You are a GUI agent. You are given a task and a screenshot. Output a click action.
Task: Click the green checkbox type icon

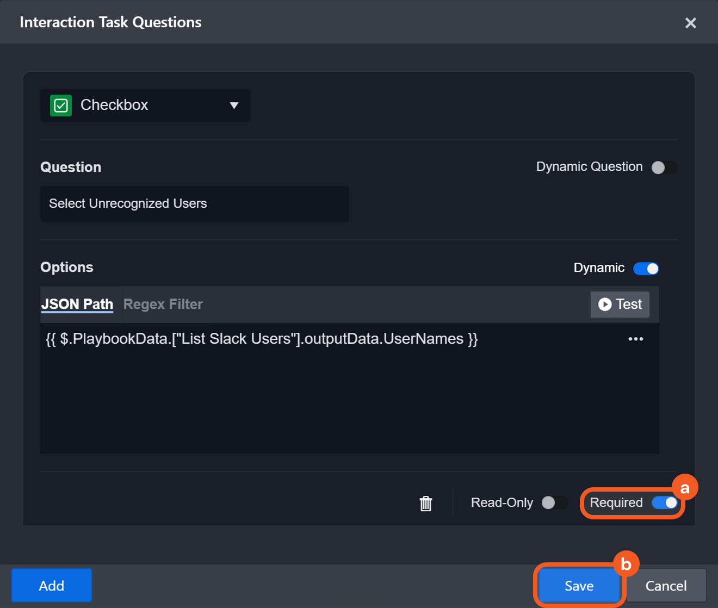click(61, 106)
